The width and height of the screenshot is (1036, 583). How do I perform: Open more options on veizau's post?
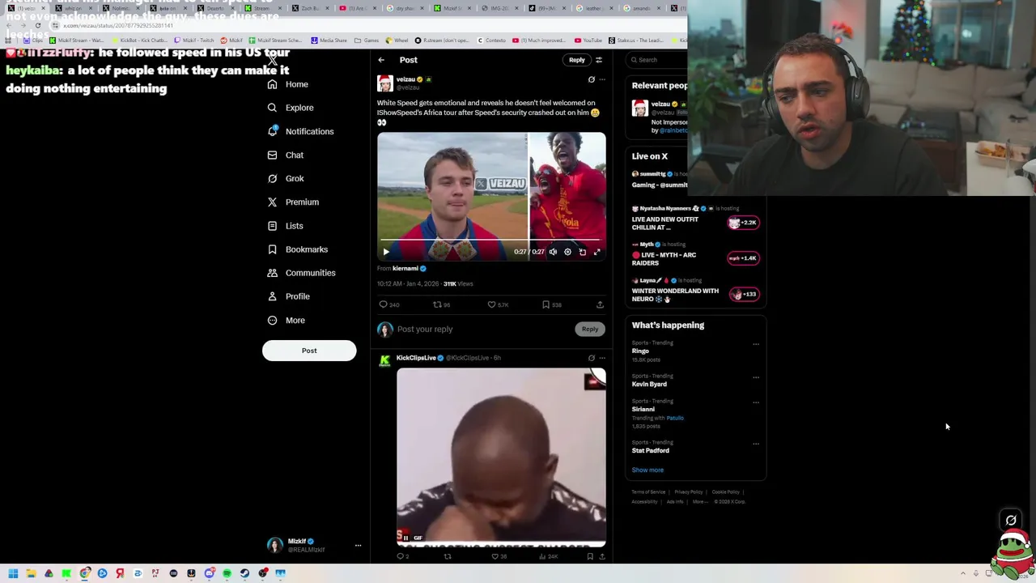point(601,79)
